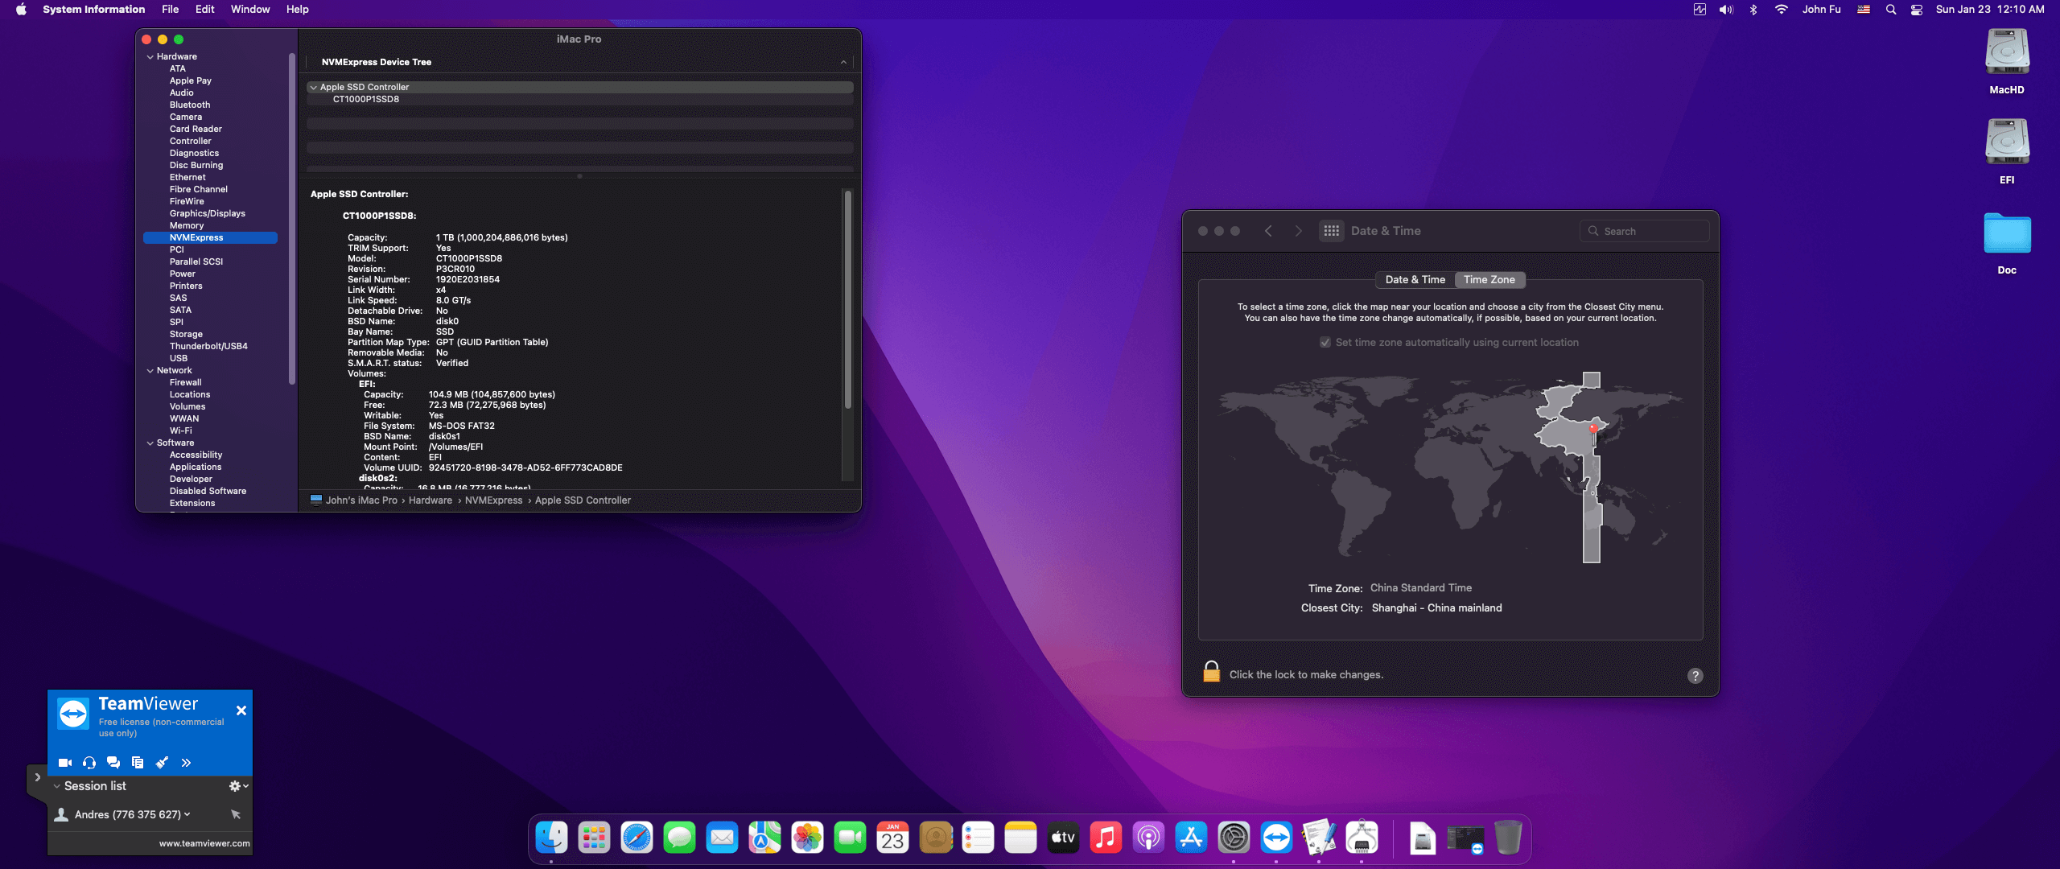Collapse the Hardware section in the sidebar
Screen dimensions: 2060x869
150,57
